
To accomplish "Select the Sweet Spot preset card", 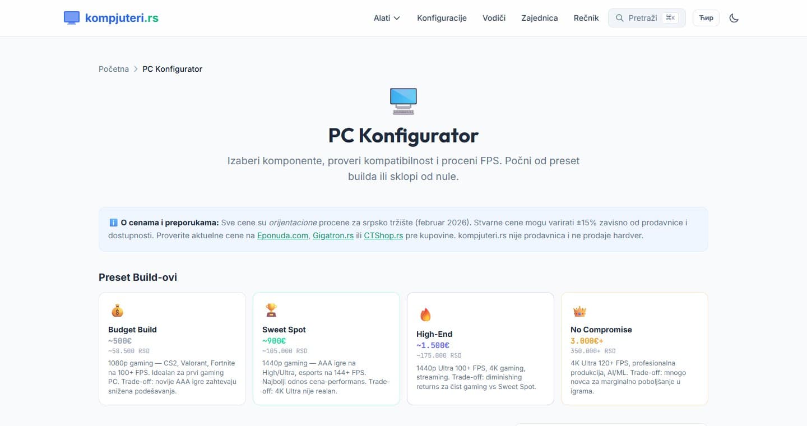I will [326, 348].
